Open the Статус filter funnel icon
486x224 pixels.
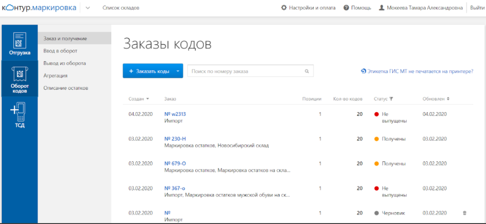coord(391,99)
